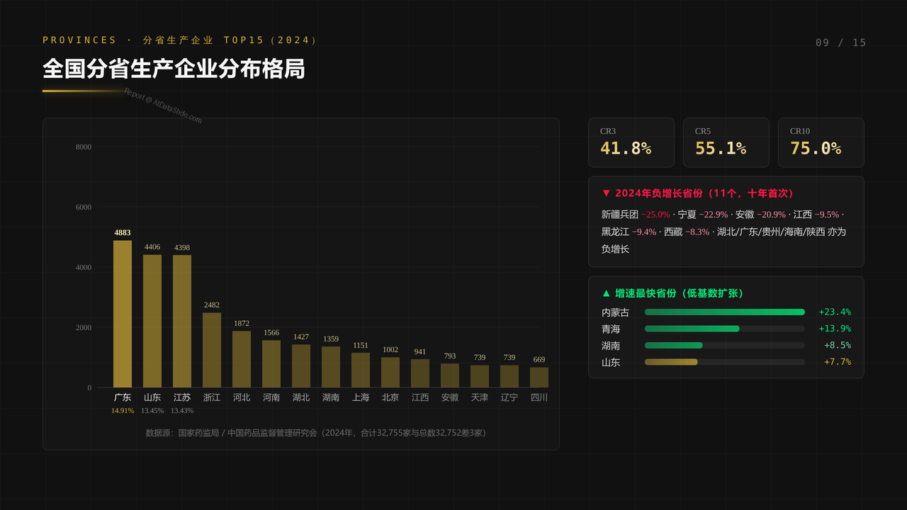Click the CR10 75.0% card

click(821, 142)
